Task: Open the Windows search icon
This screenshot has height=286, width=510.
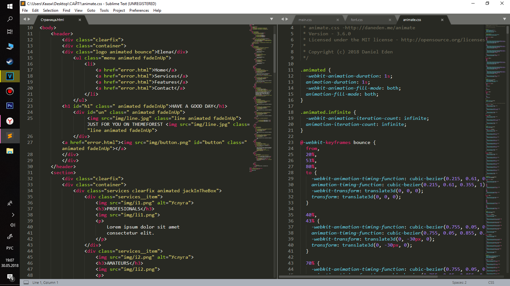Action: pyautogui.click(x=10, y=19)
